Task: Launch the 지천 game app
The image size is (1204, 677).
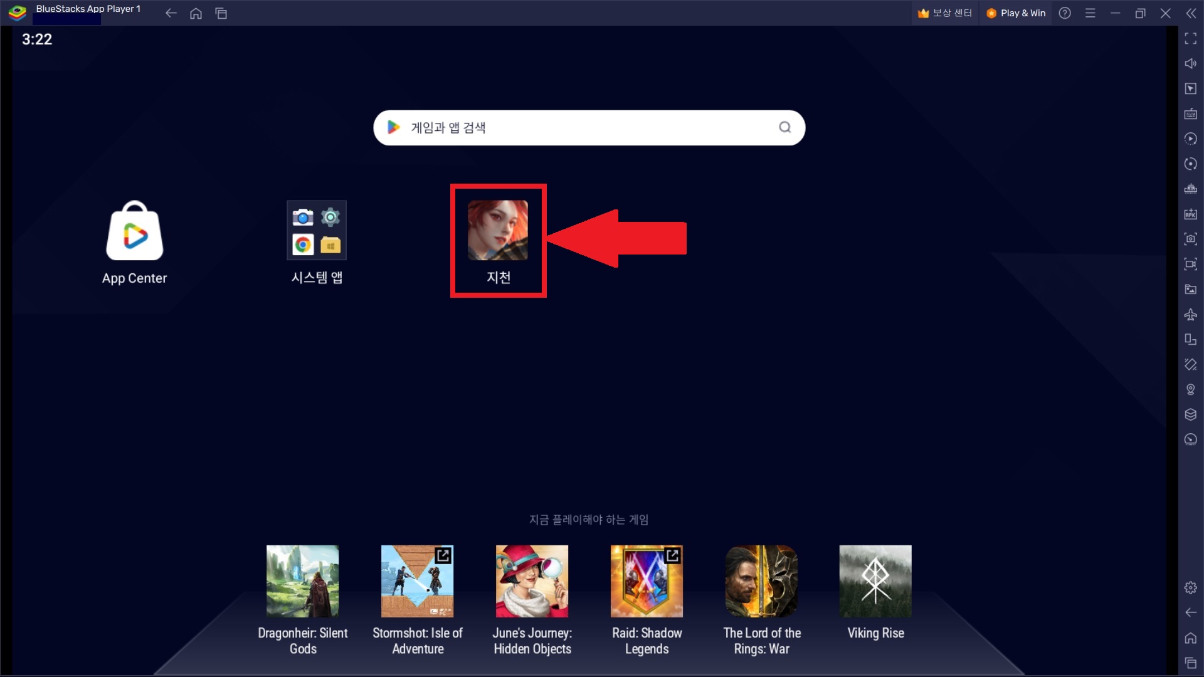Action: tap(498, 242)
